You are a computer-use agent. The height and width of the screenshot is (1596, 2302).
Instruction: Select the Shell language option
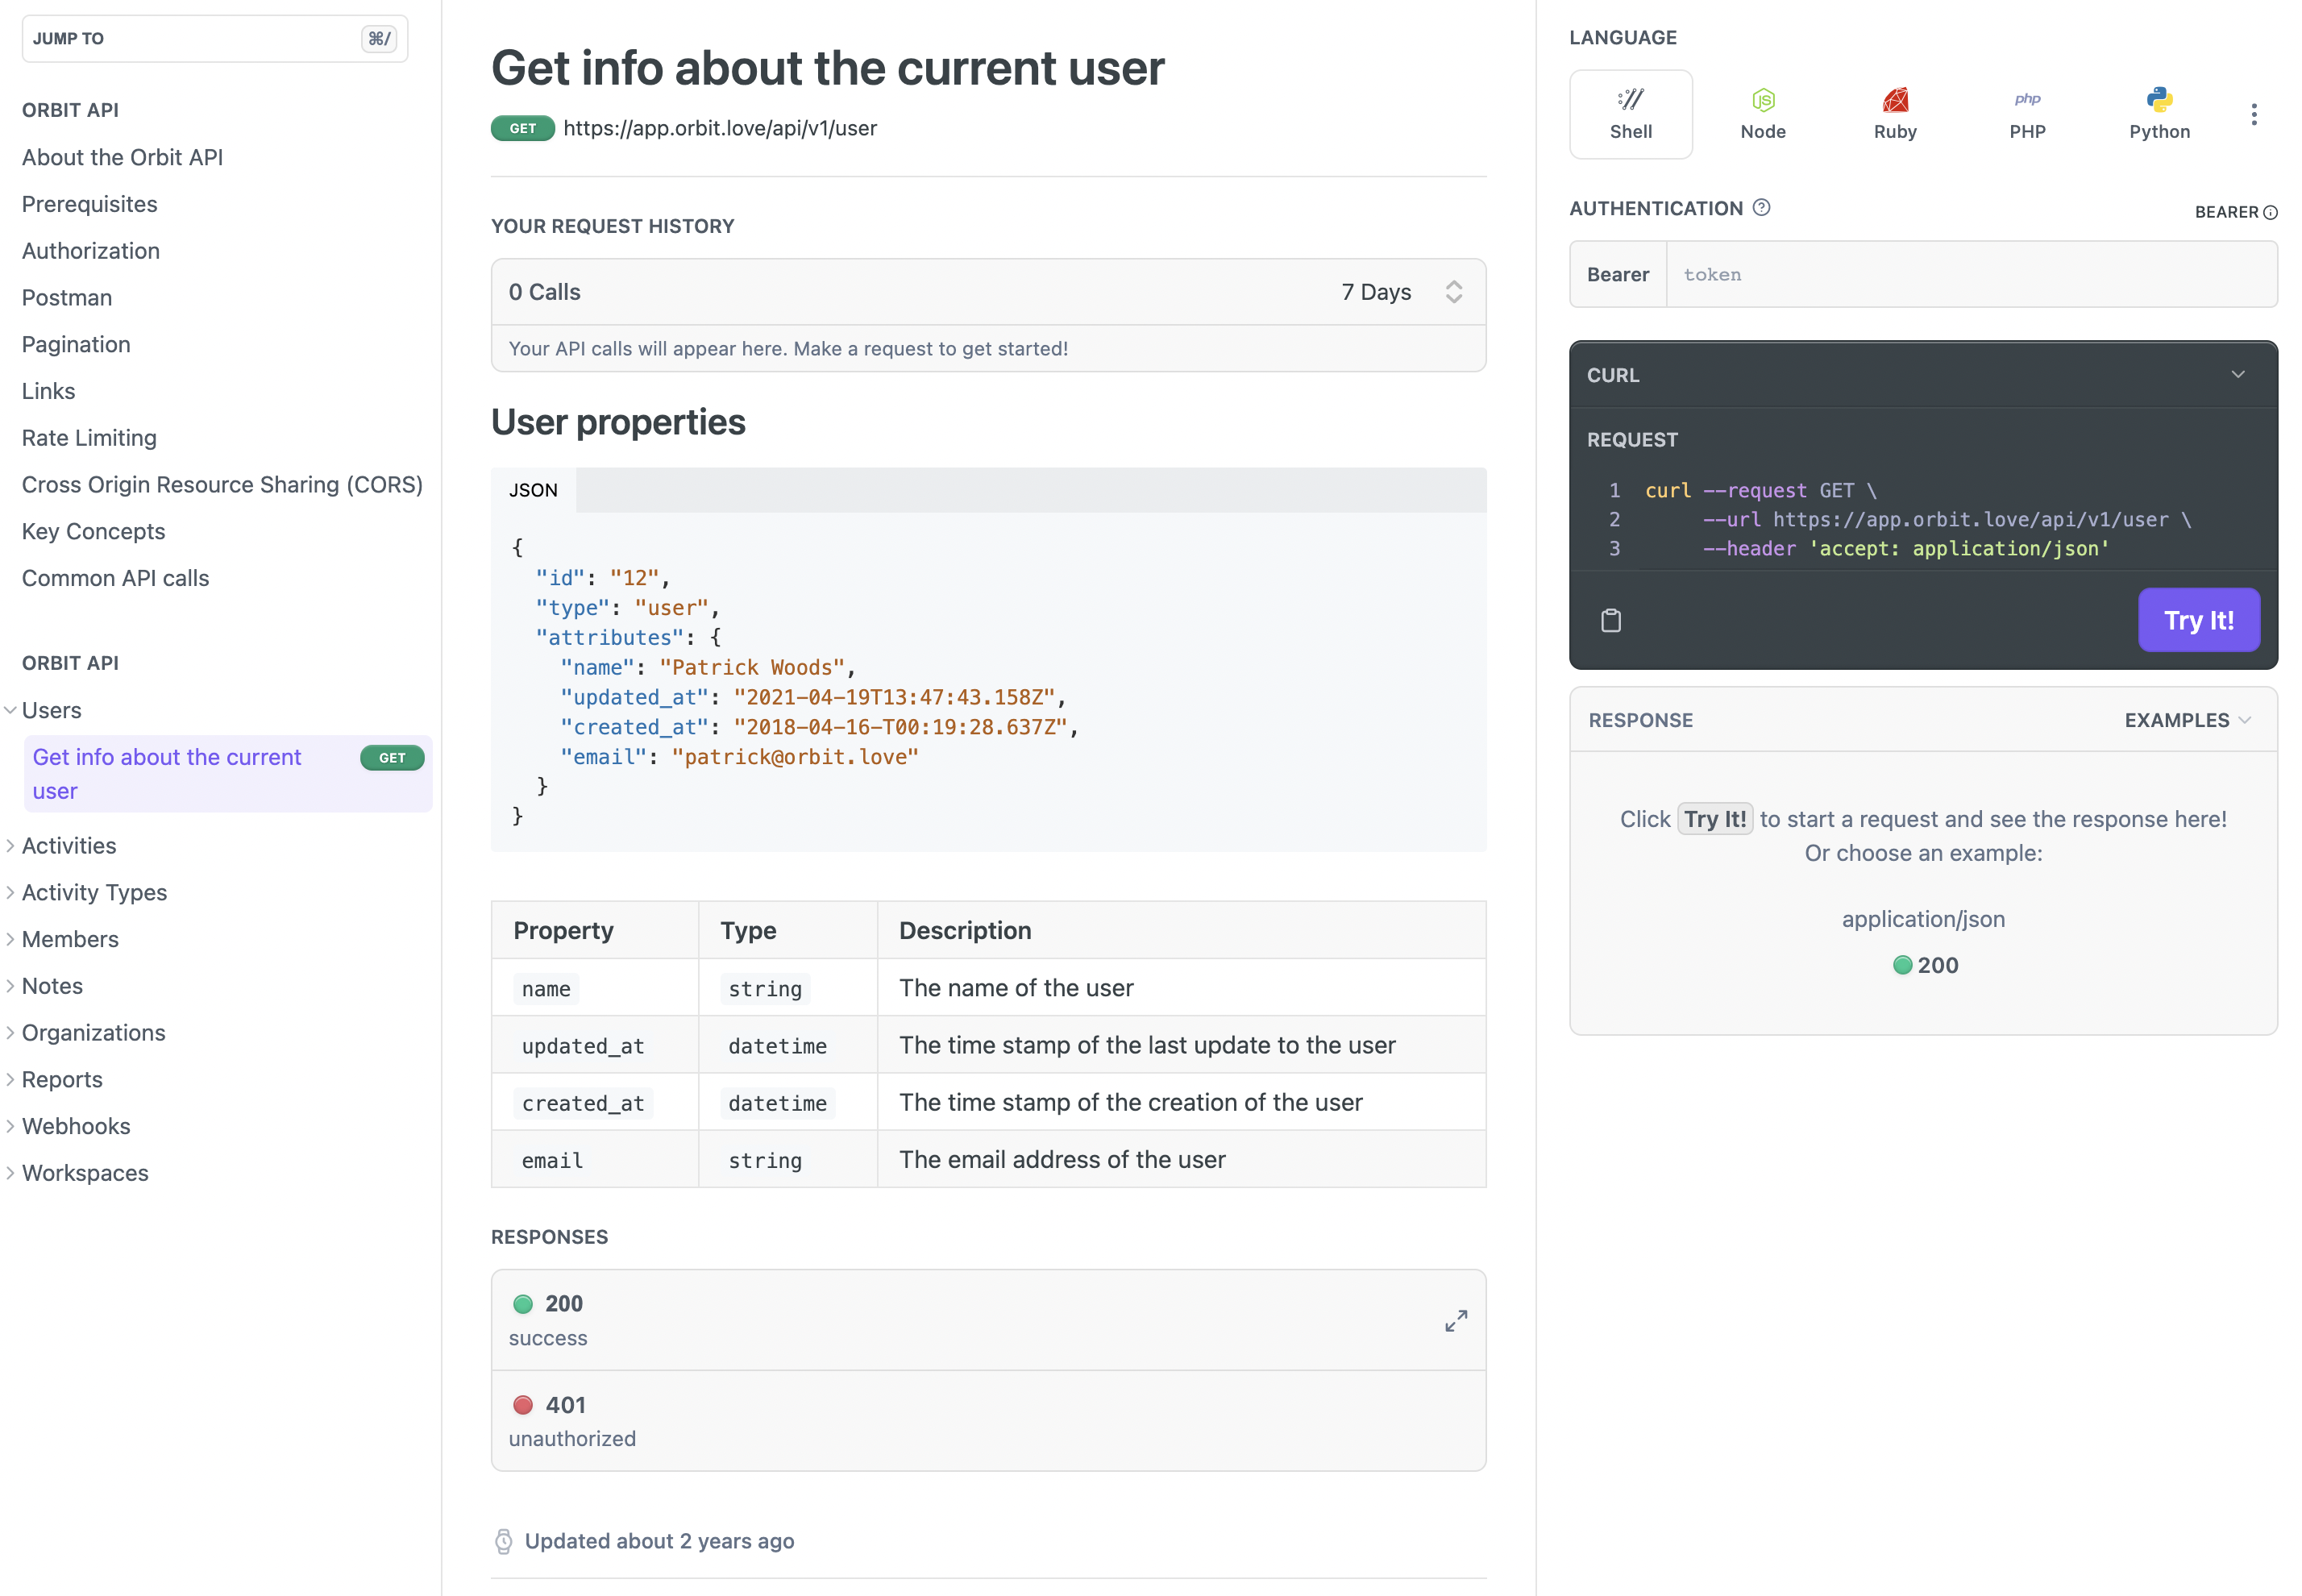[1630, 114]
